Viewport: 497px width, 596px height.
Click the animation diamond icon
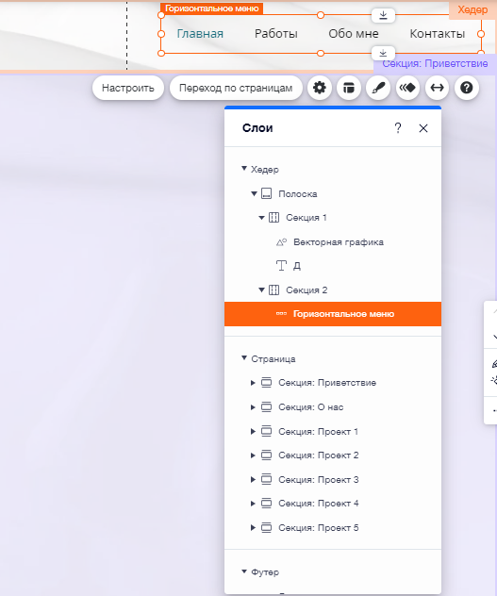coord(407,89)
